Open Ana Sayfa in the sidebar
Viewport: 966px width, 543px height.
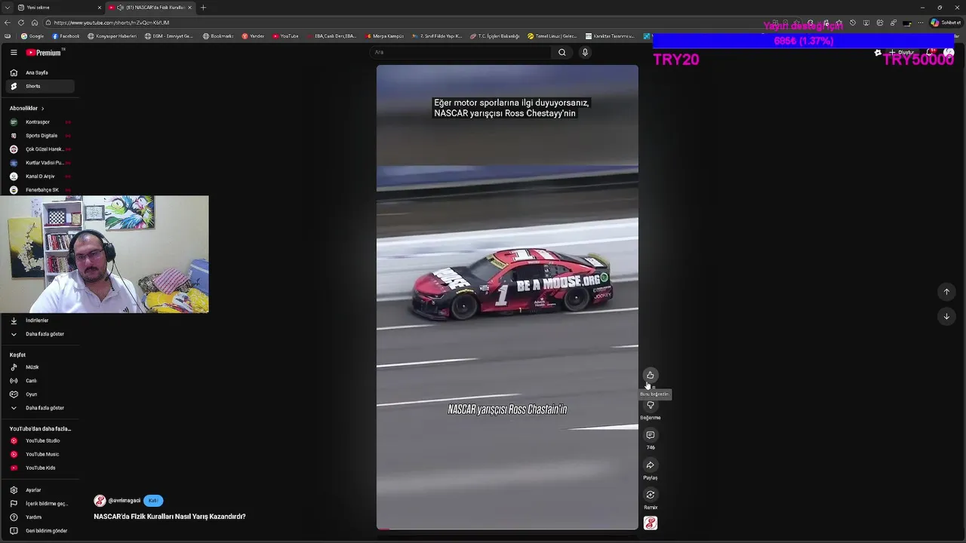click(39, 72)
